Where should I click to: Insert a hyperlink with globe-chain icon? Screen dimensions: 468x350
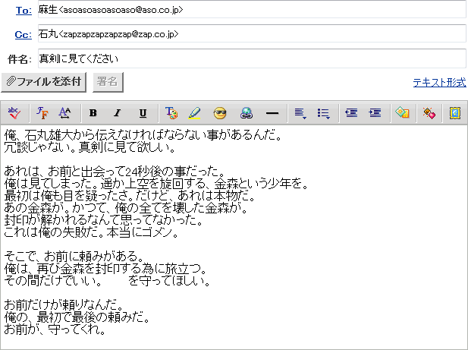[x=247, y=113]
